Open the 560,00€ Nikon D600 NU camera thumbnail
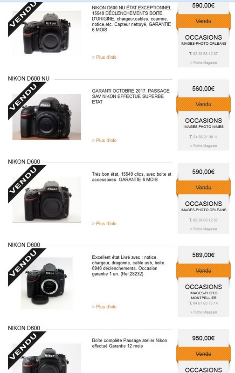Screen dimensions: 235x373 pyautogui.click(x=47, y=117)
